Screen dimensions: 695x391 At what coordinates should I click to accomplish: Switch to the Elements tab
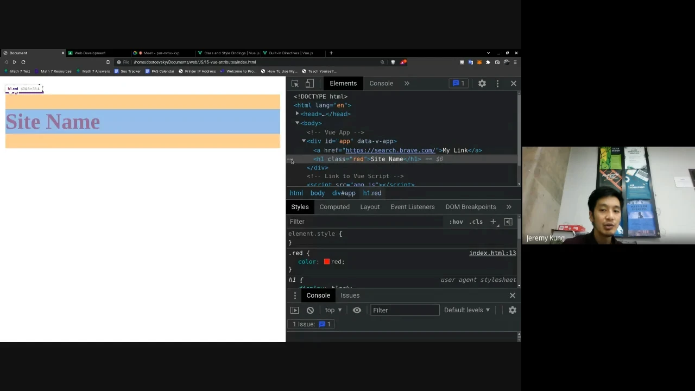(x=343, y=83)
